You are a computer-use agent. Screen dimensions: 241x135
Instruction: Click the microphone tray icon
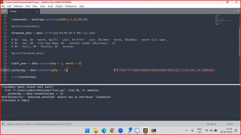(192, 130)
